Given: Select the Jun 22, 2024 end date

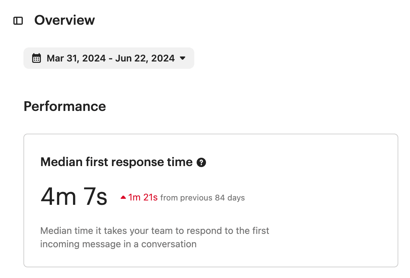Looking at the screenshot, I should click(x=145, y=58).
